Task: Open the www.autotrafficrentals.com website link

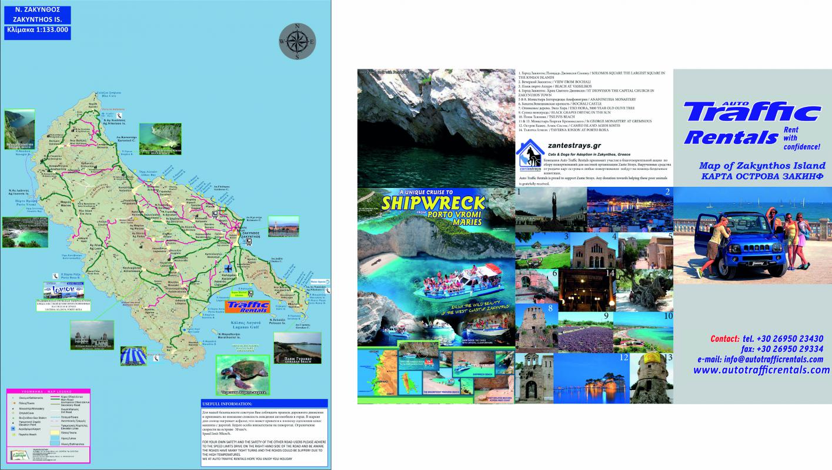Action: click(761, 370)
